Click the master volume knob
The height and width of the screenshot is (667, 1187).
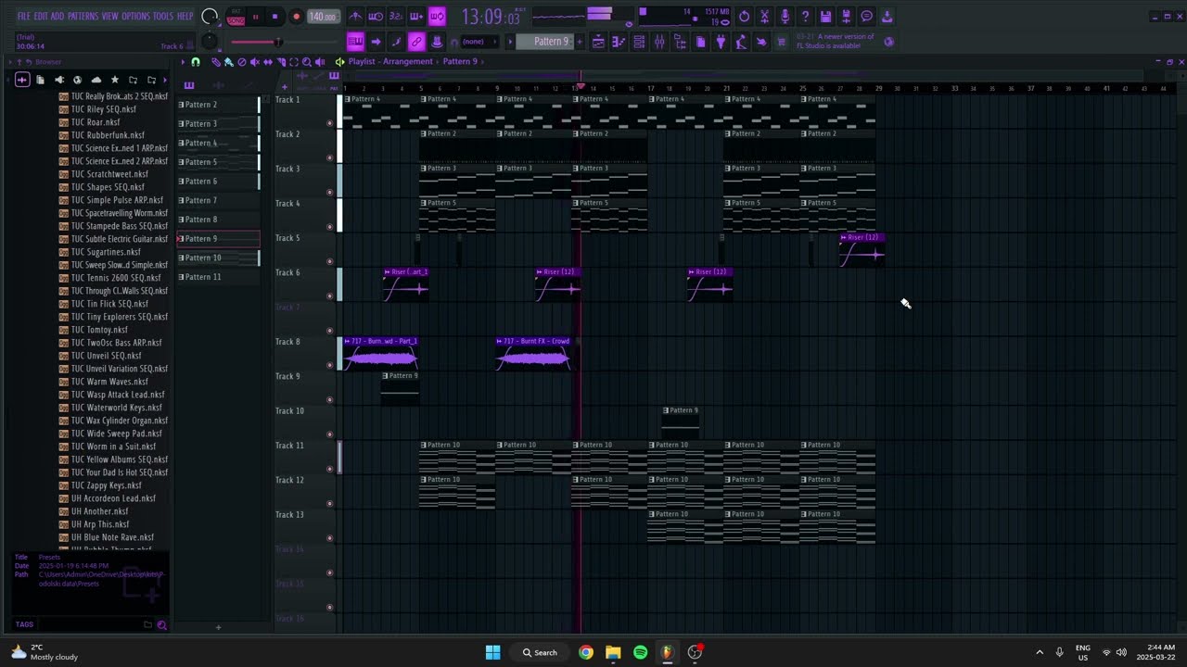[210, 16]
